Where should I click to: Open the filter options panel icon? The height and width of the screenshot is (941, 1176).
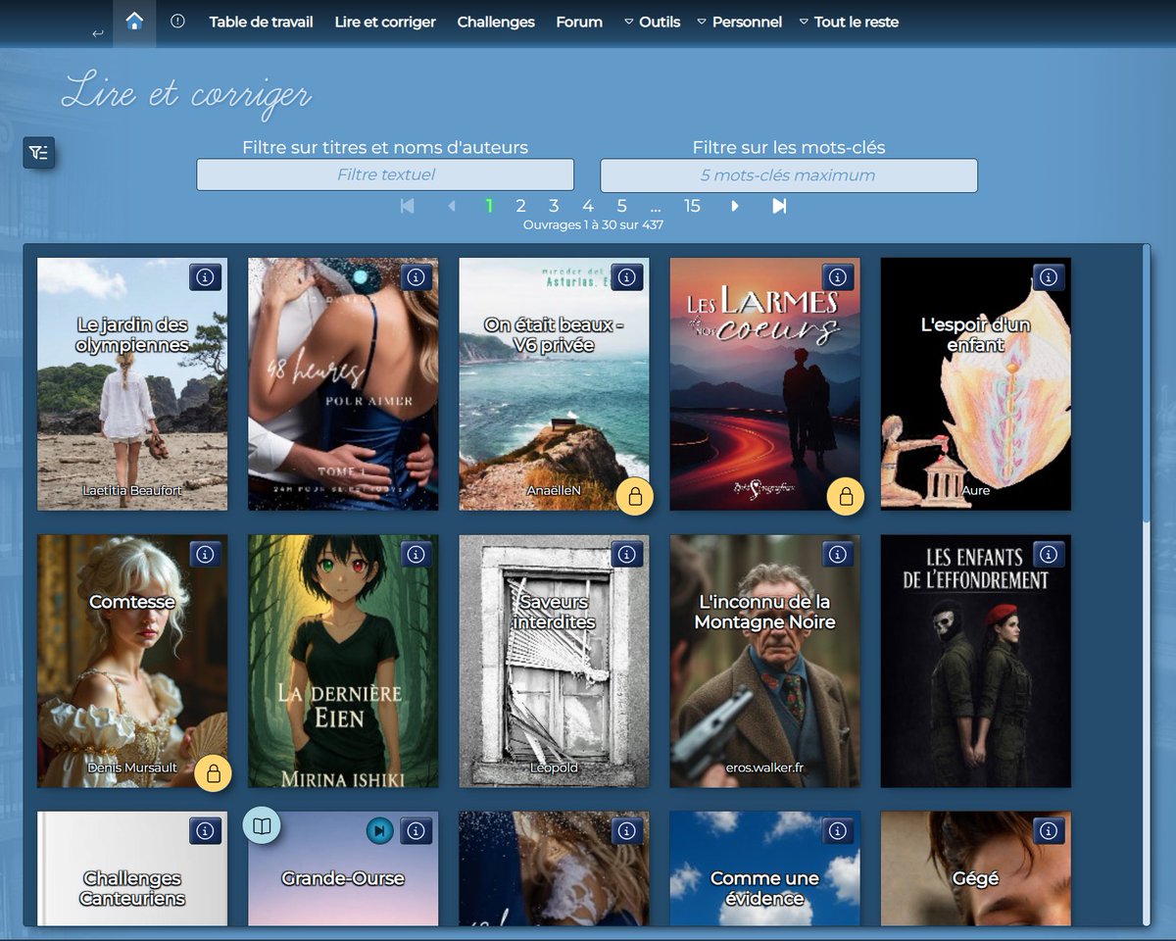[39, 152]
